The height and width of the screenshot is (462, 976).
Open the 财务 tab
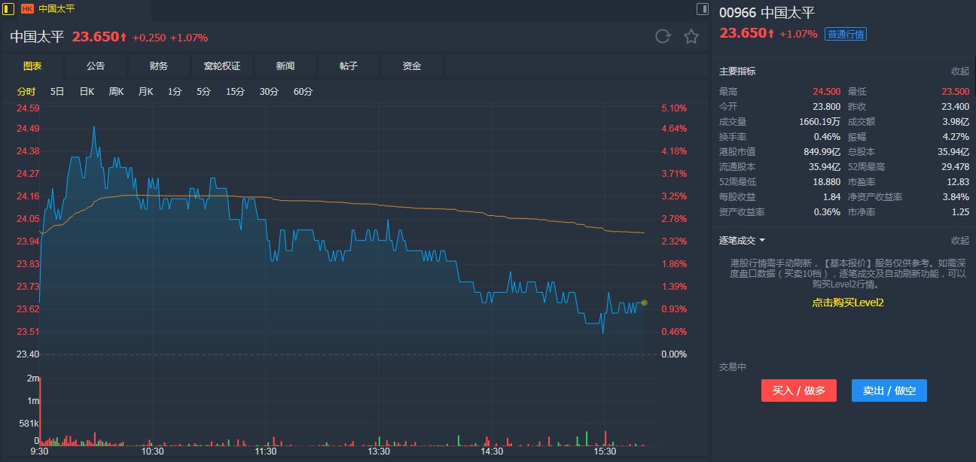pos(159,66)
